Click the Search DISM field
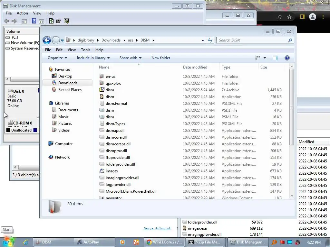Image resolution: width=330 pixels, height=247 pixels. point(255,40)
